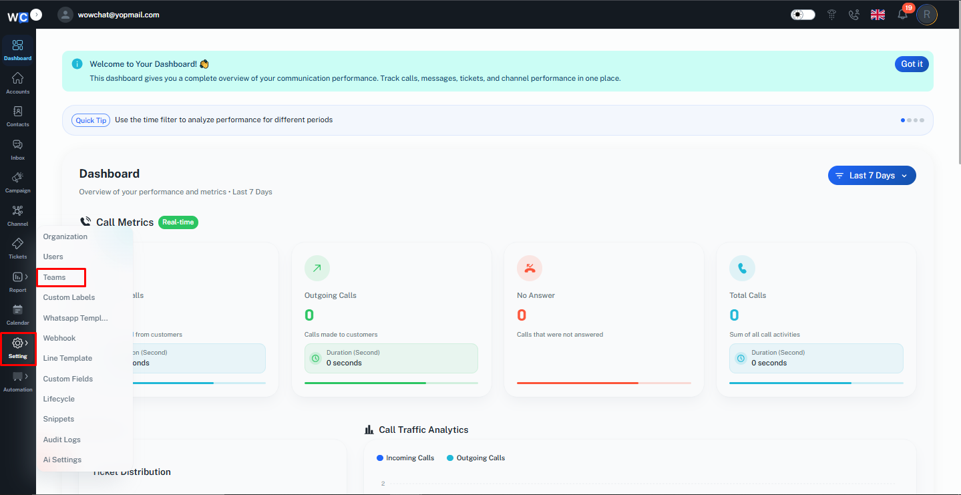961x495 pixels.
Task: Click the No Answer missed-call icon
Action: tap(530, 268)
